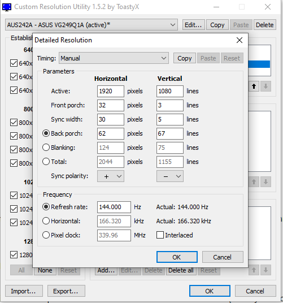Close the main Custom Resolution Utility window

pyautogui.click(x=268, y=7)
